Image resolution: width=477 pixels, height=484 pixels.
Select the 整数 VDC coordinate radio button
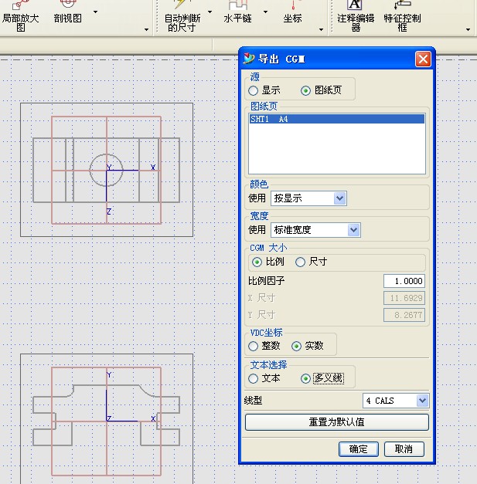click(253, 346)
